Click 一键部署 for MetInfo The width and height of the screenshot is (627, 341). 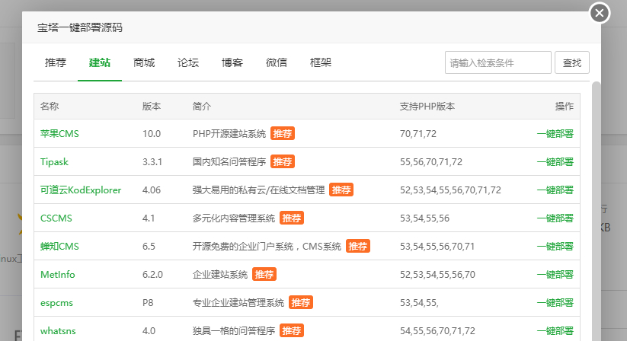[555, 275]
